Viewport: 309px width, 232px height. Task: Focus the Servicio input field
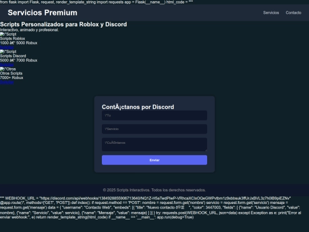coord(154,129)
